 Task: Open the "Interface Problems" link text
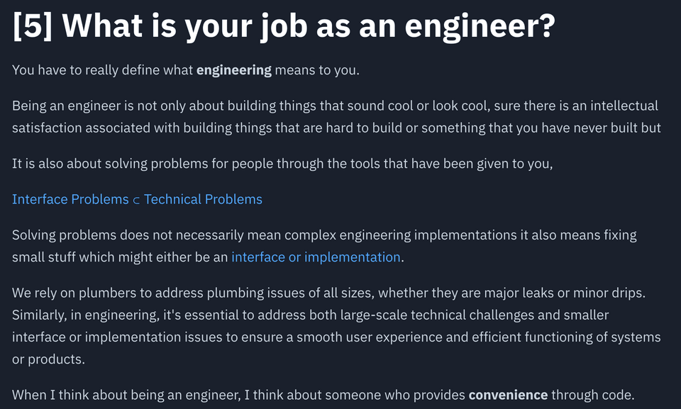coord(70,199)
